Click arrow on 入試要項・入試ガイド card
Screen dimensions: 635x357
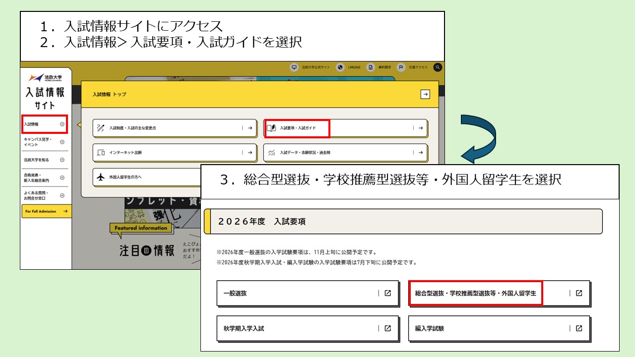tap(421, 128)
